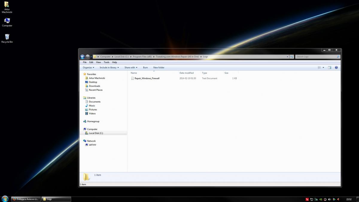
Task: Click the volume speaker tray icon
Action: click(329, 199)
